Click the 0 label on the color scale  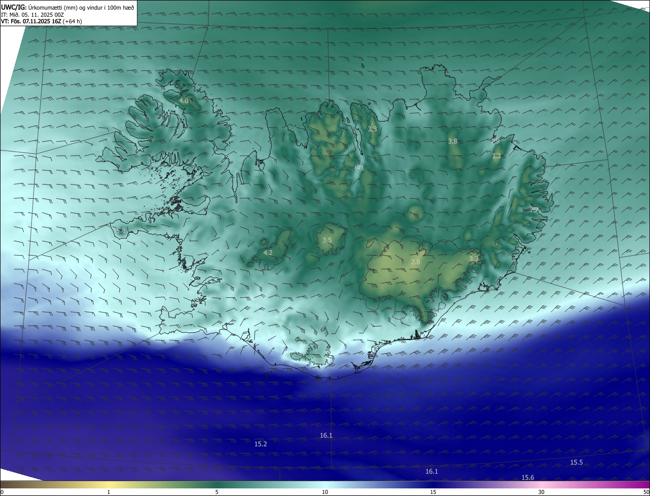(x=2, y=492)
